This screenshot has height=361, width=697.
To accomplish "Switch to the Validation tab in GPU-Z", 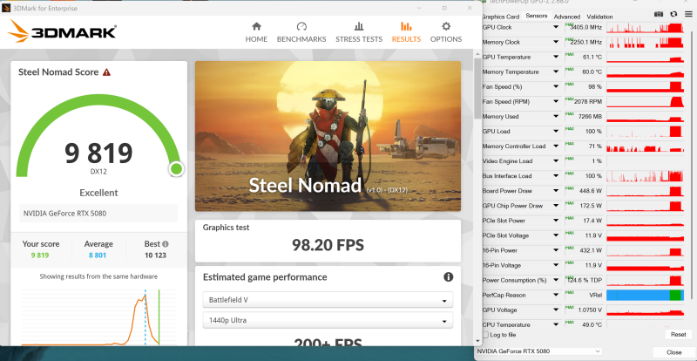I will point(599,17).
